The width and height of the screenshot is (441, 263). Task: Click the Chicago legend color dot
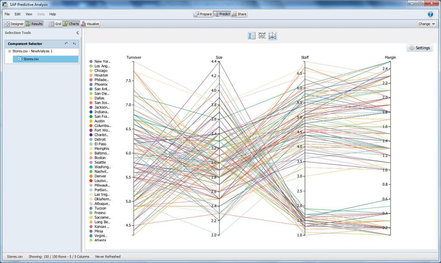(x=91, y=71)
